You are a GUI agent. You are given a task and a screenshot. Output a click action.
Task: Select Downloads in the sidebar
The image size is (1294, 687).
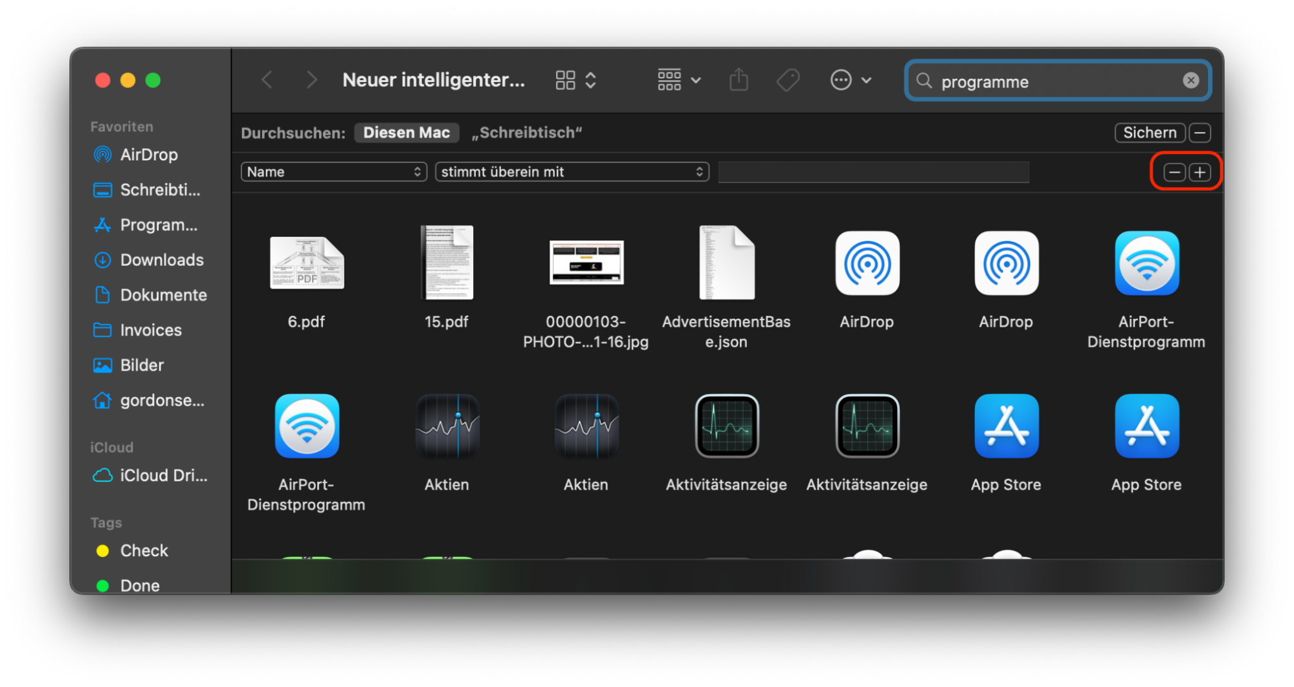click(x=161, y=259)
